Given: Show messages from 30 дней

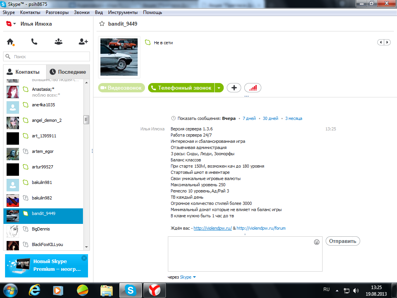Looking at the screenshot, I should tap(270, 118).
